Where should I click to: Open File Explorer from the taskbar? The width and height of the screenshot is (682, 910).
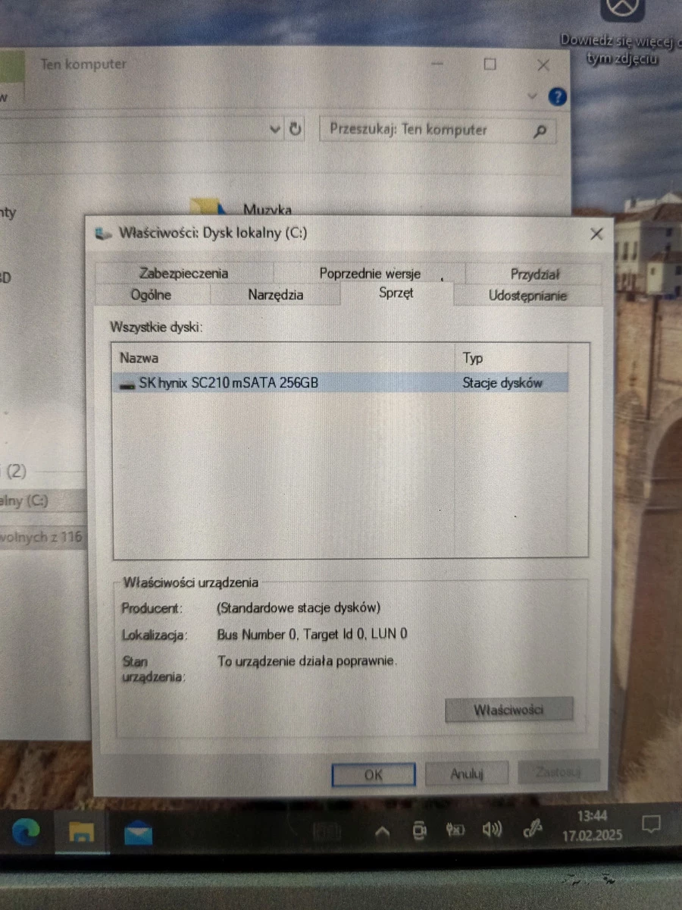(x=81, y=833)
